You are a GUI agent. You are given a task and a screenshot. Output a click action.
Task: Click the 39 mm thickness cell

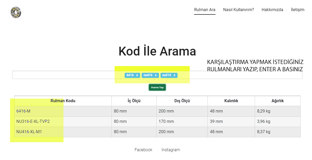(231, 122)
